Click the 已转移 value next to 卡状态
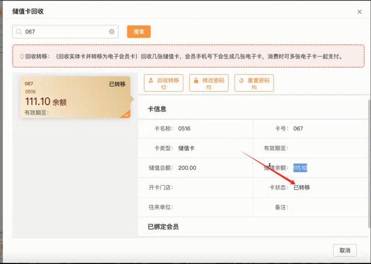Image resolution: width=371 pixels, height=264 pixels. pos(302,187)
